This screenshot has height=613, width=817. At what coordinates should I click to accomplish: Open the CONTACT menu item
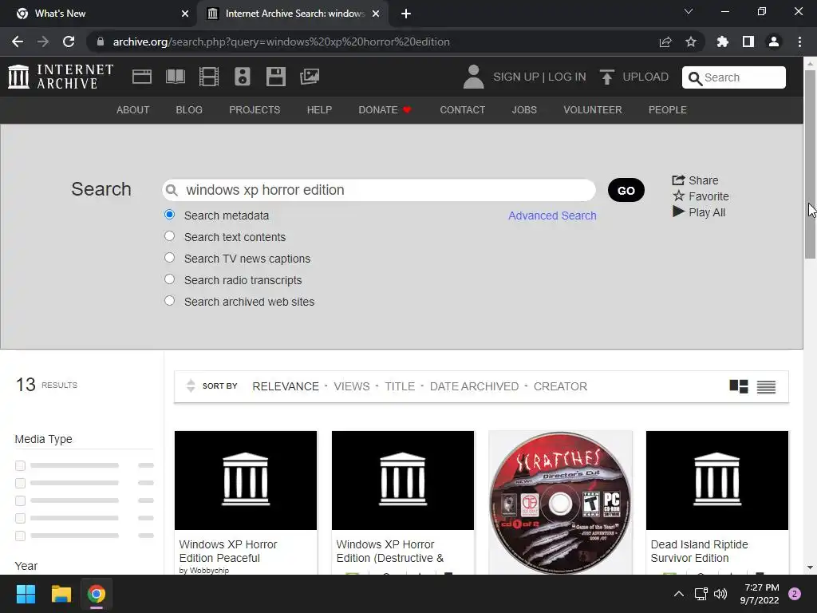click(462, 110)
